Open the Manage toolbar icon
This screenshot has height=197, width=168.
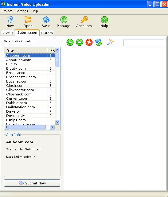click(64, 20)
